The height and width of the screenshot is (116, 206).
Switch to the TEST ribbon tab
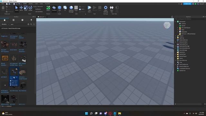click(x=36, y=4)
